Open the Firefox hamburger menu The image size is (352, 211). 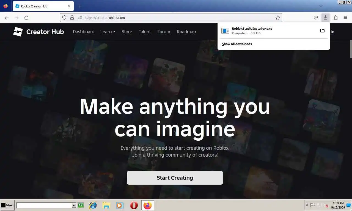(x=345, y=18)
